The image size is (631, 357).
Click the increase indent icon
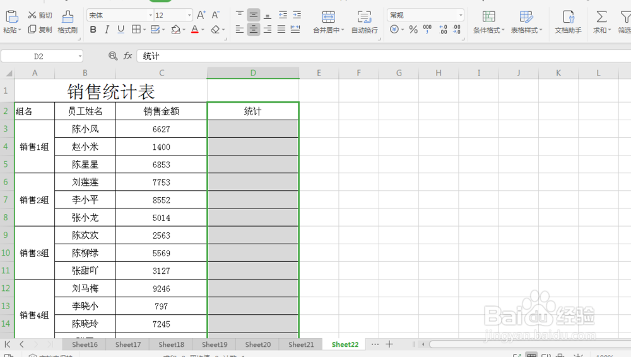pos(297,15)
